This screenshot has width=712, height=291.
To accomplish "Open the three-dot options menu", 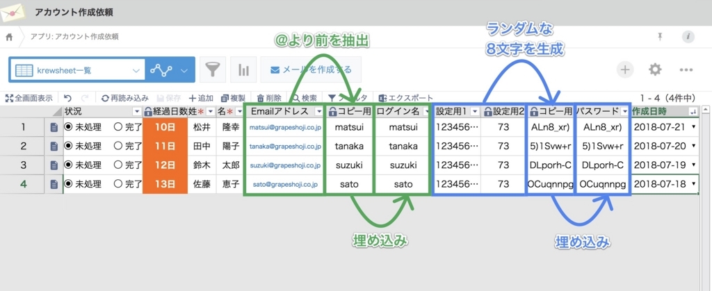I will [x=686, y=70].
